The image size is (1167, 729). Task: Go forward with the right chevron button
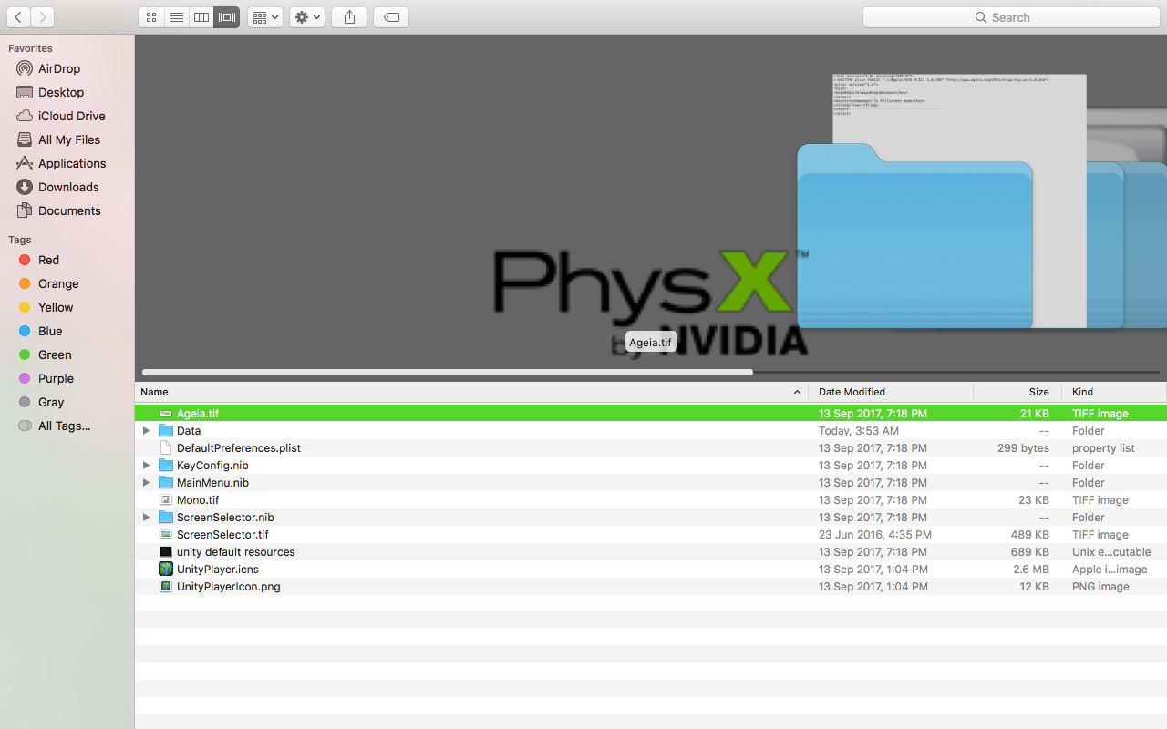click(x=43, y=17)
